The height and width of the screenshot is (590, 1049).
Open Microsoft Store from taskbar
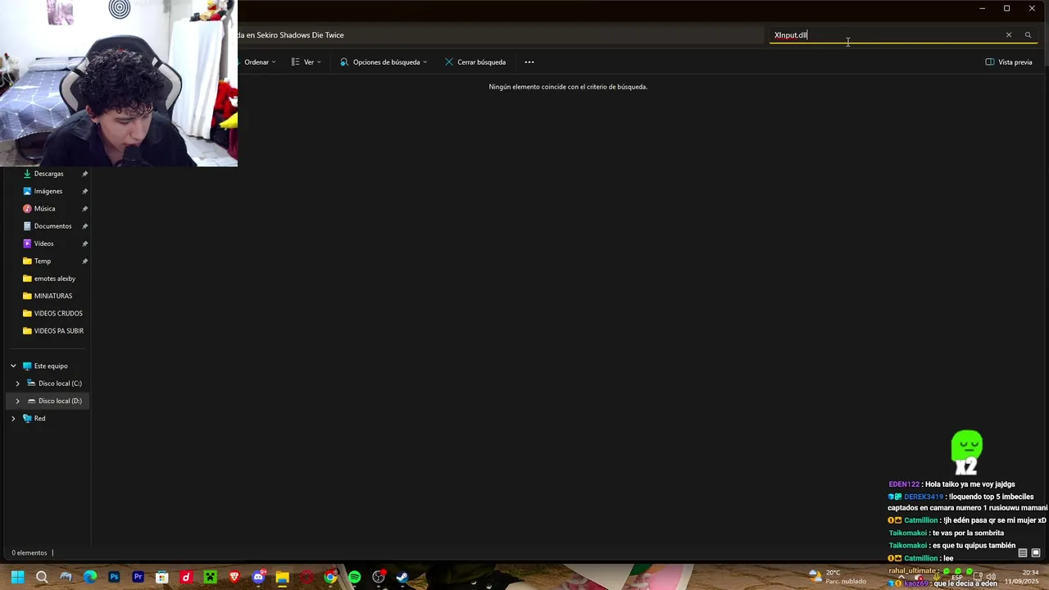pyautogui.click(x=162, y=577)
